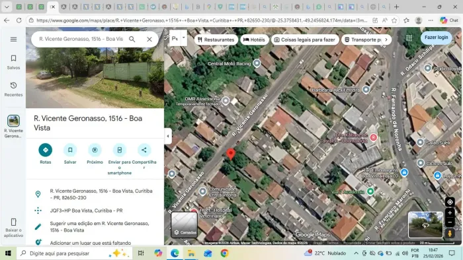Select Central Moto Racing map marker

[x=257, y=63]
